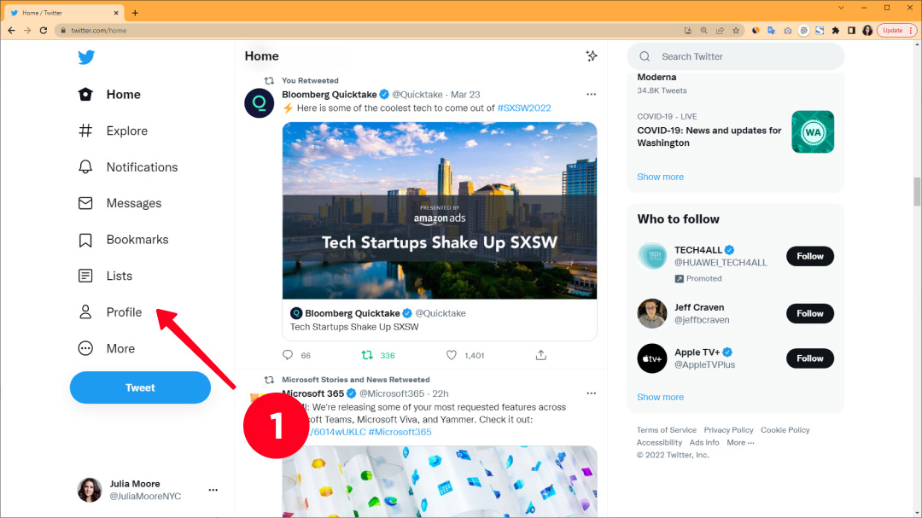Click the search magnifier icon
The width and height of the screenshot is (922, 518).
point(645,56)
